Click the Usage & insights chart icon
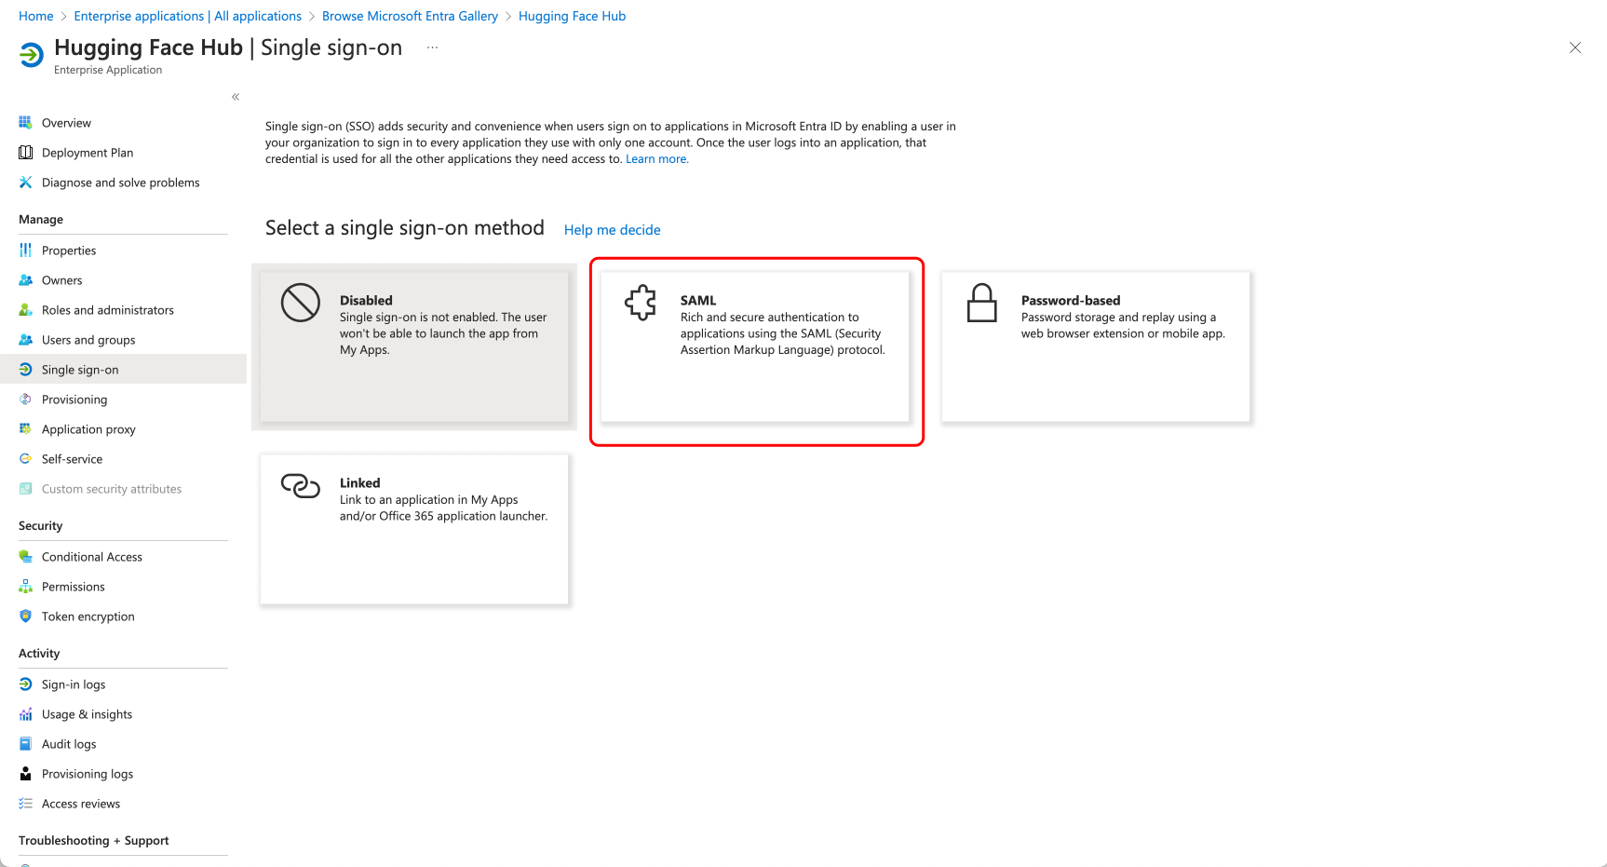Screen dimensions: 1607x867 coord(26,714)
